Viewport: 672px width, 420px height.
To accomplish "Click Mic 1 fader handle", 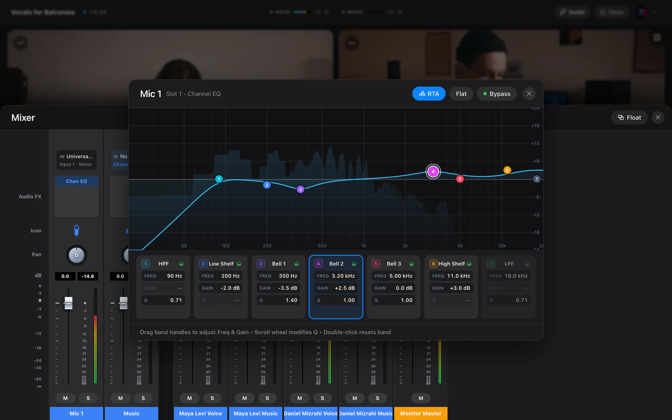I will pos(68,303).
